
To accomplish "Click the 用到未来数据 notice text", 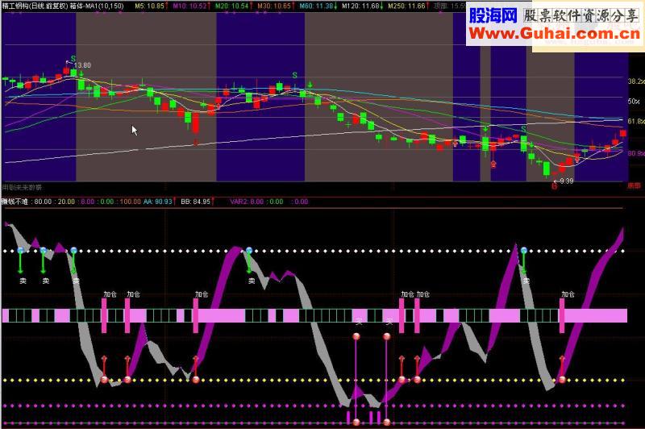I will pos(22,187).
